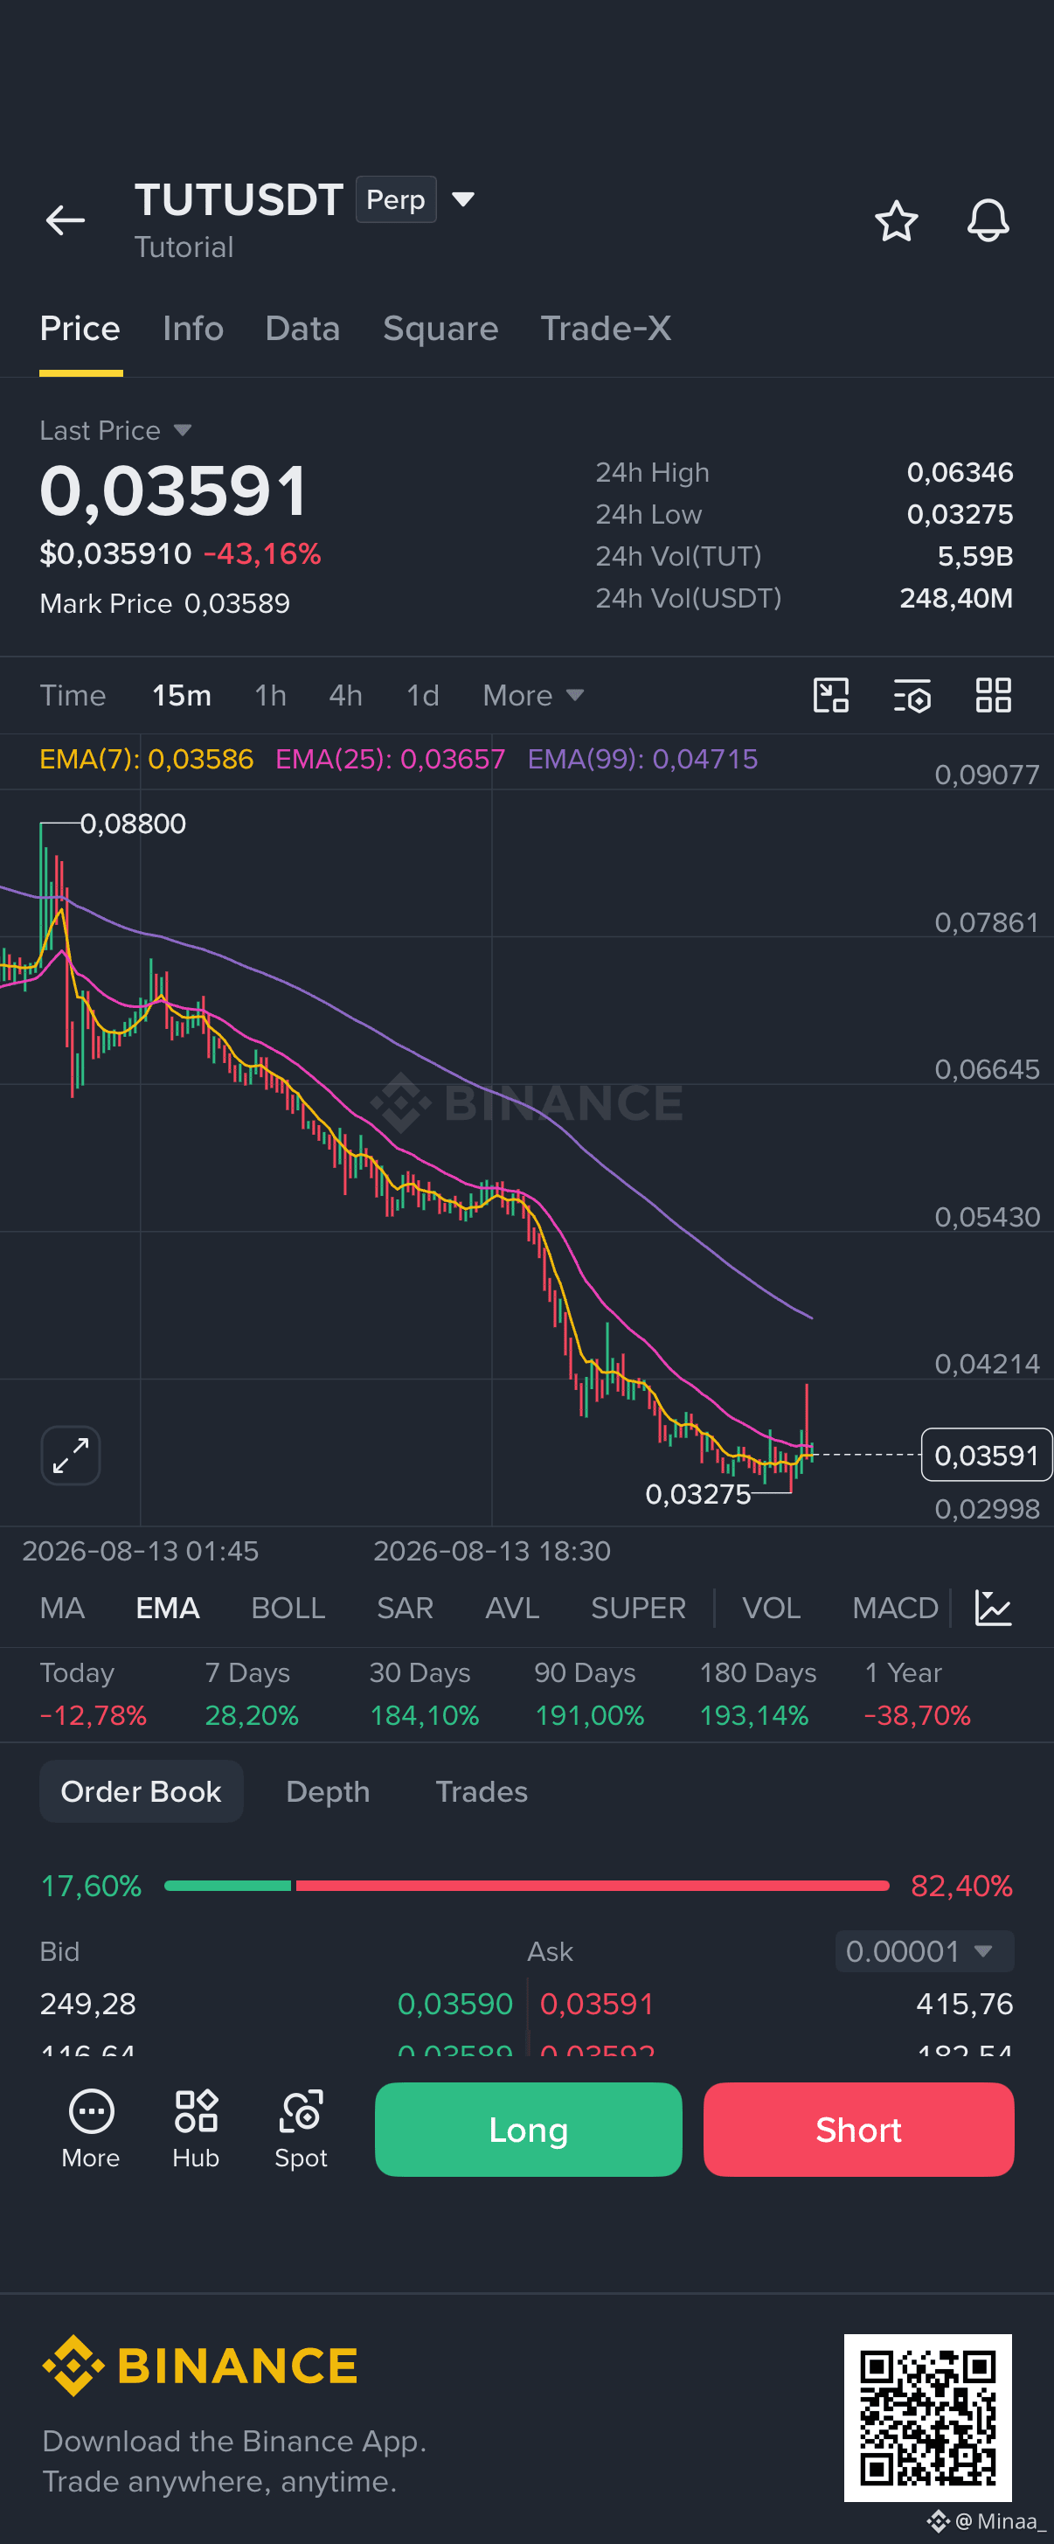
Task: Enable the MA indicator
Action: coord(62,1608)
